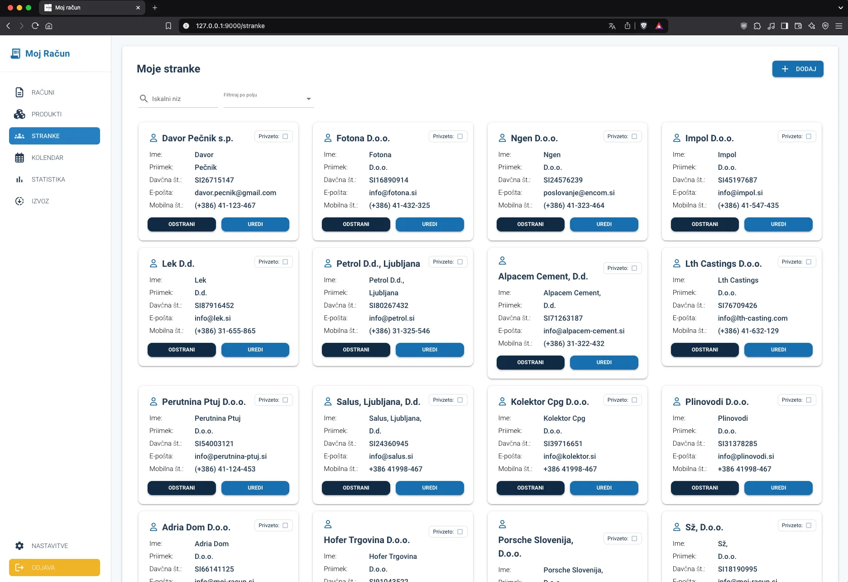This screenshot has height=582, width=848.
Task: Click the browser reload icon
Action: pos(35,26)
